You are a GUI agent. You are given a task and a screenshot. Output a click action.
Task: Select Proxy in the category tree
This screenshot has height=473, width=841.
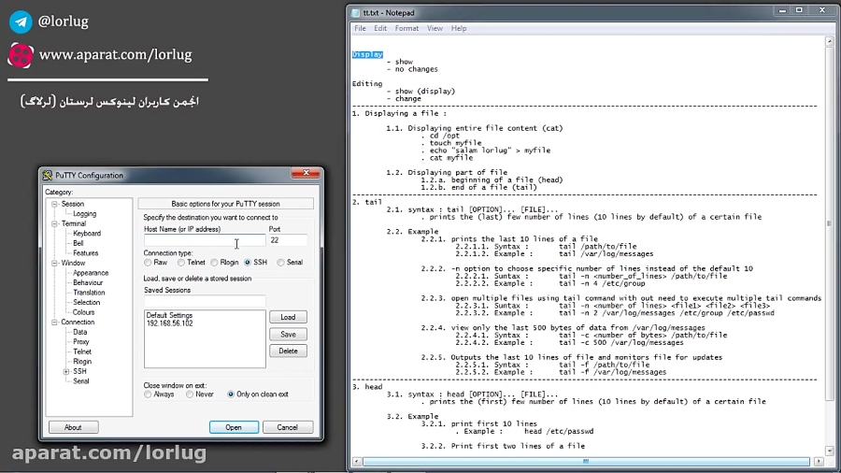click(x=81, y=341)
